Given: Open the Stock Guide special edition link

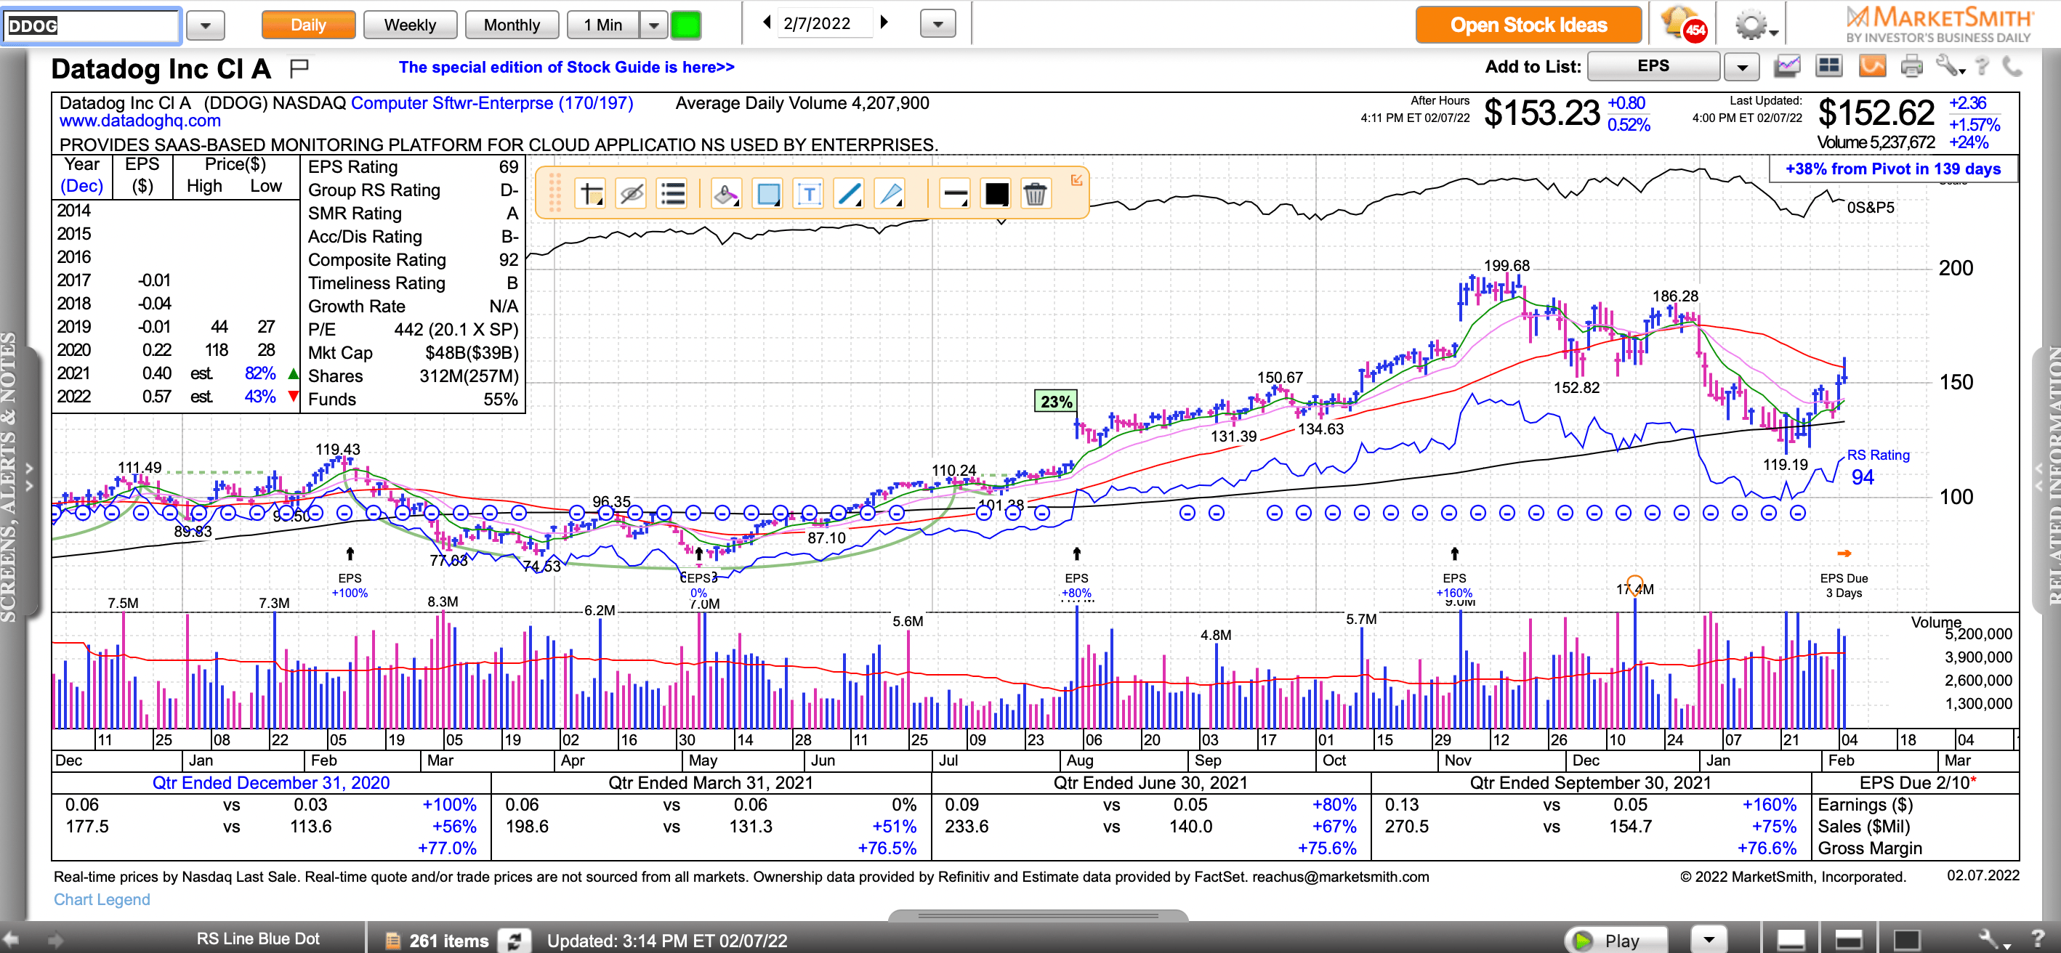Looking at the screenshot, I should pyautogui.click(x=566, y=67).
